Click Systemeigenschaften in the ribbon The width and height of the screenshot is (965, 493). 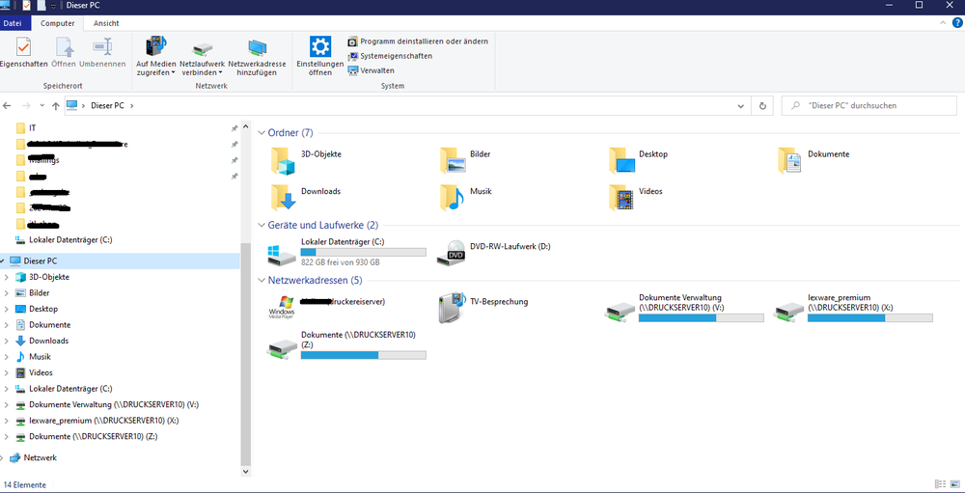[x=396, y=56]
